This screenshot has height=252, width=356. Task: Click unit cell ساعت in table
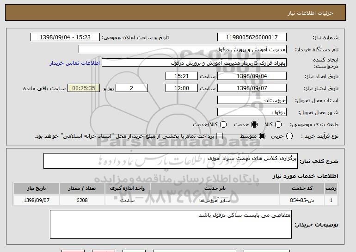coord(127,200)
